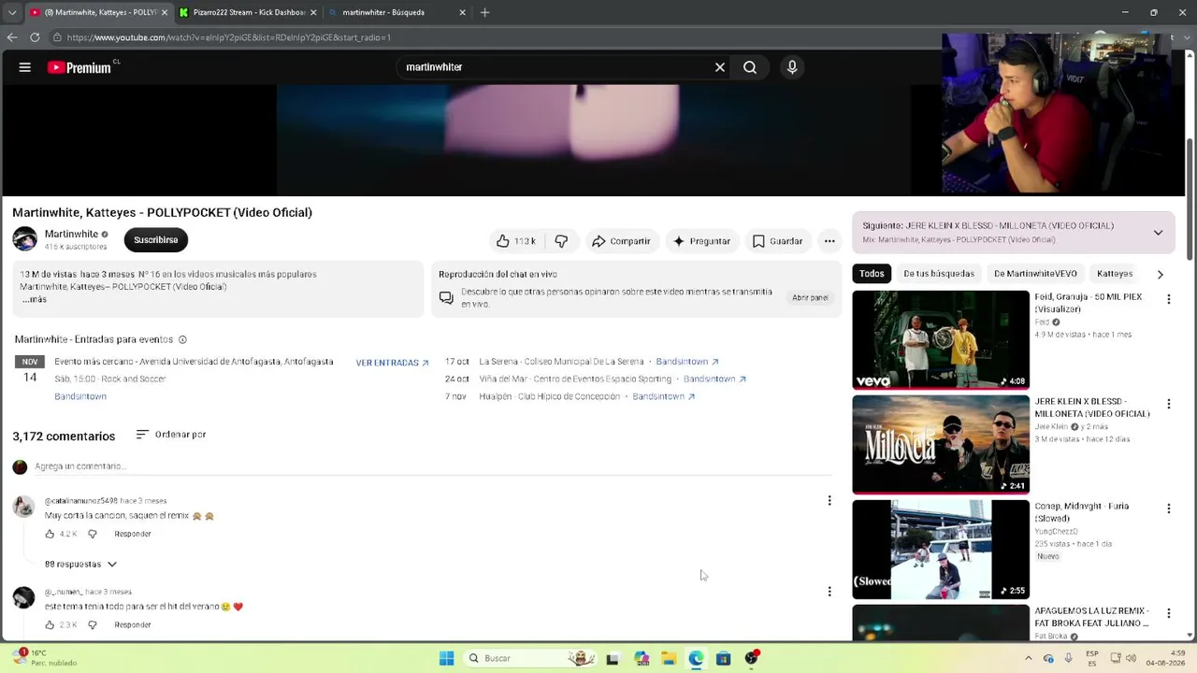Screen dimensions: 1197x673
Task: Expand 88 respuestas replies
Action: point(80,565)
